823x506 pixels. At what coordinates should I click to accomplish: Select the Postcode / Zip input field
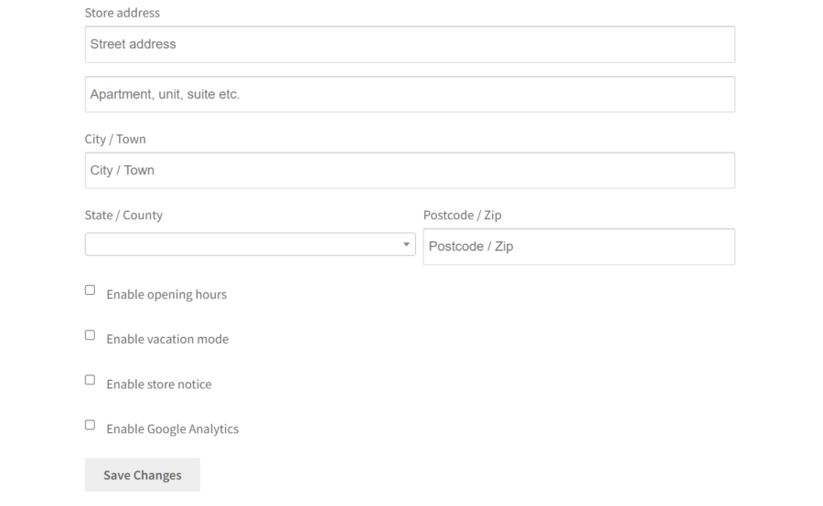pos(578,247)
